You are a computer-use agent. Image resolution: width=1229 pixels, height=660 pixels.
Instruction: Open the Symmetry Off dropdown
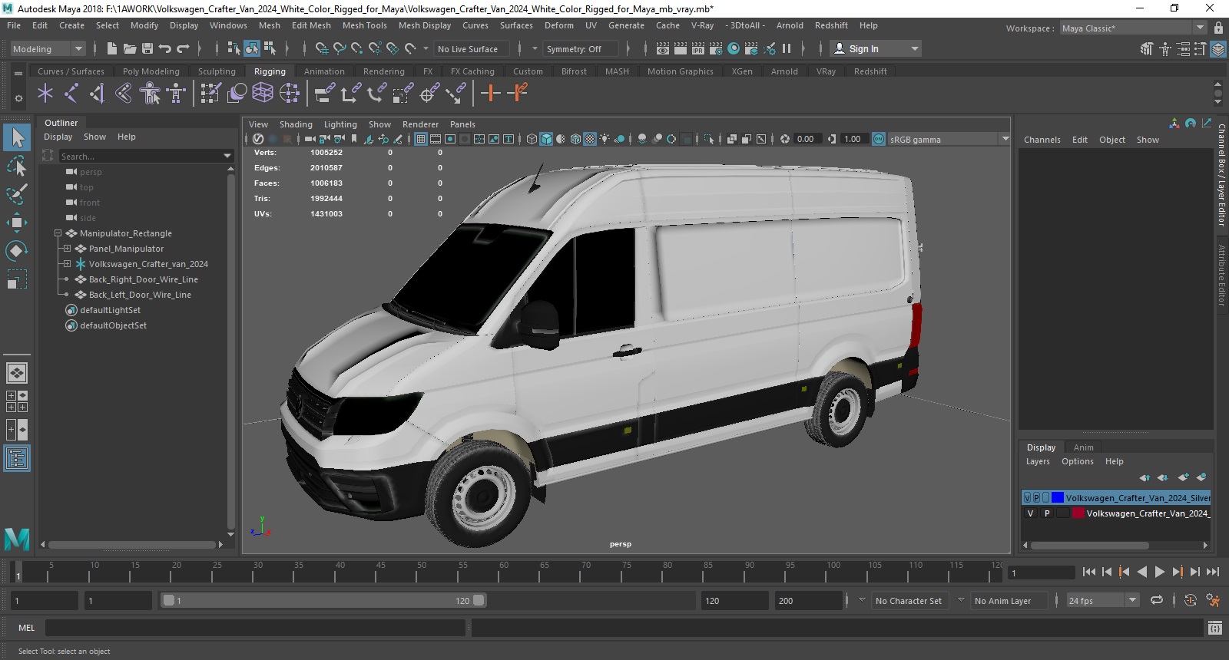click(x=581, y=48)
